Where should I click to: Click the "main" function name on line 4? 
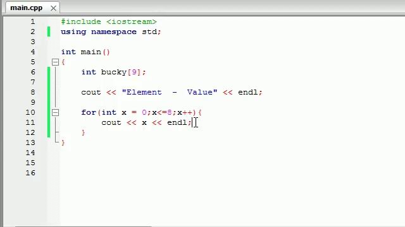click(x=91, y=52)
